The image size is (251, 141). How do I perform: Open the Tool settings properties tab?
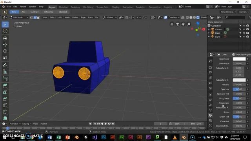210,61
